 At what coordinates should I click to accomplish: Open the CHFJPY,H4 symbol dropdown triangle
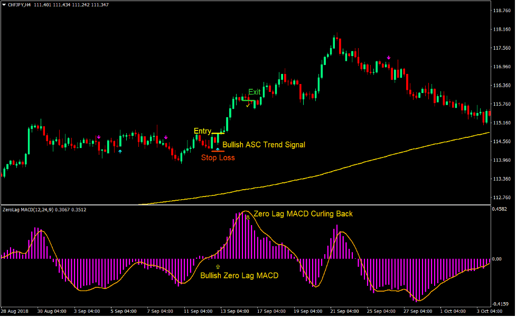click(x=5, y=5)
